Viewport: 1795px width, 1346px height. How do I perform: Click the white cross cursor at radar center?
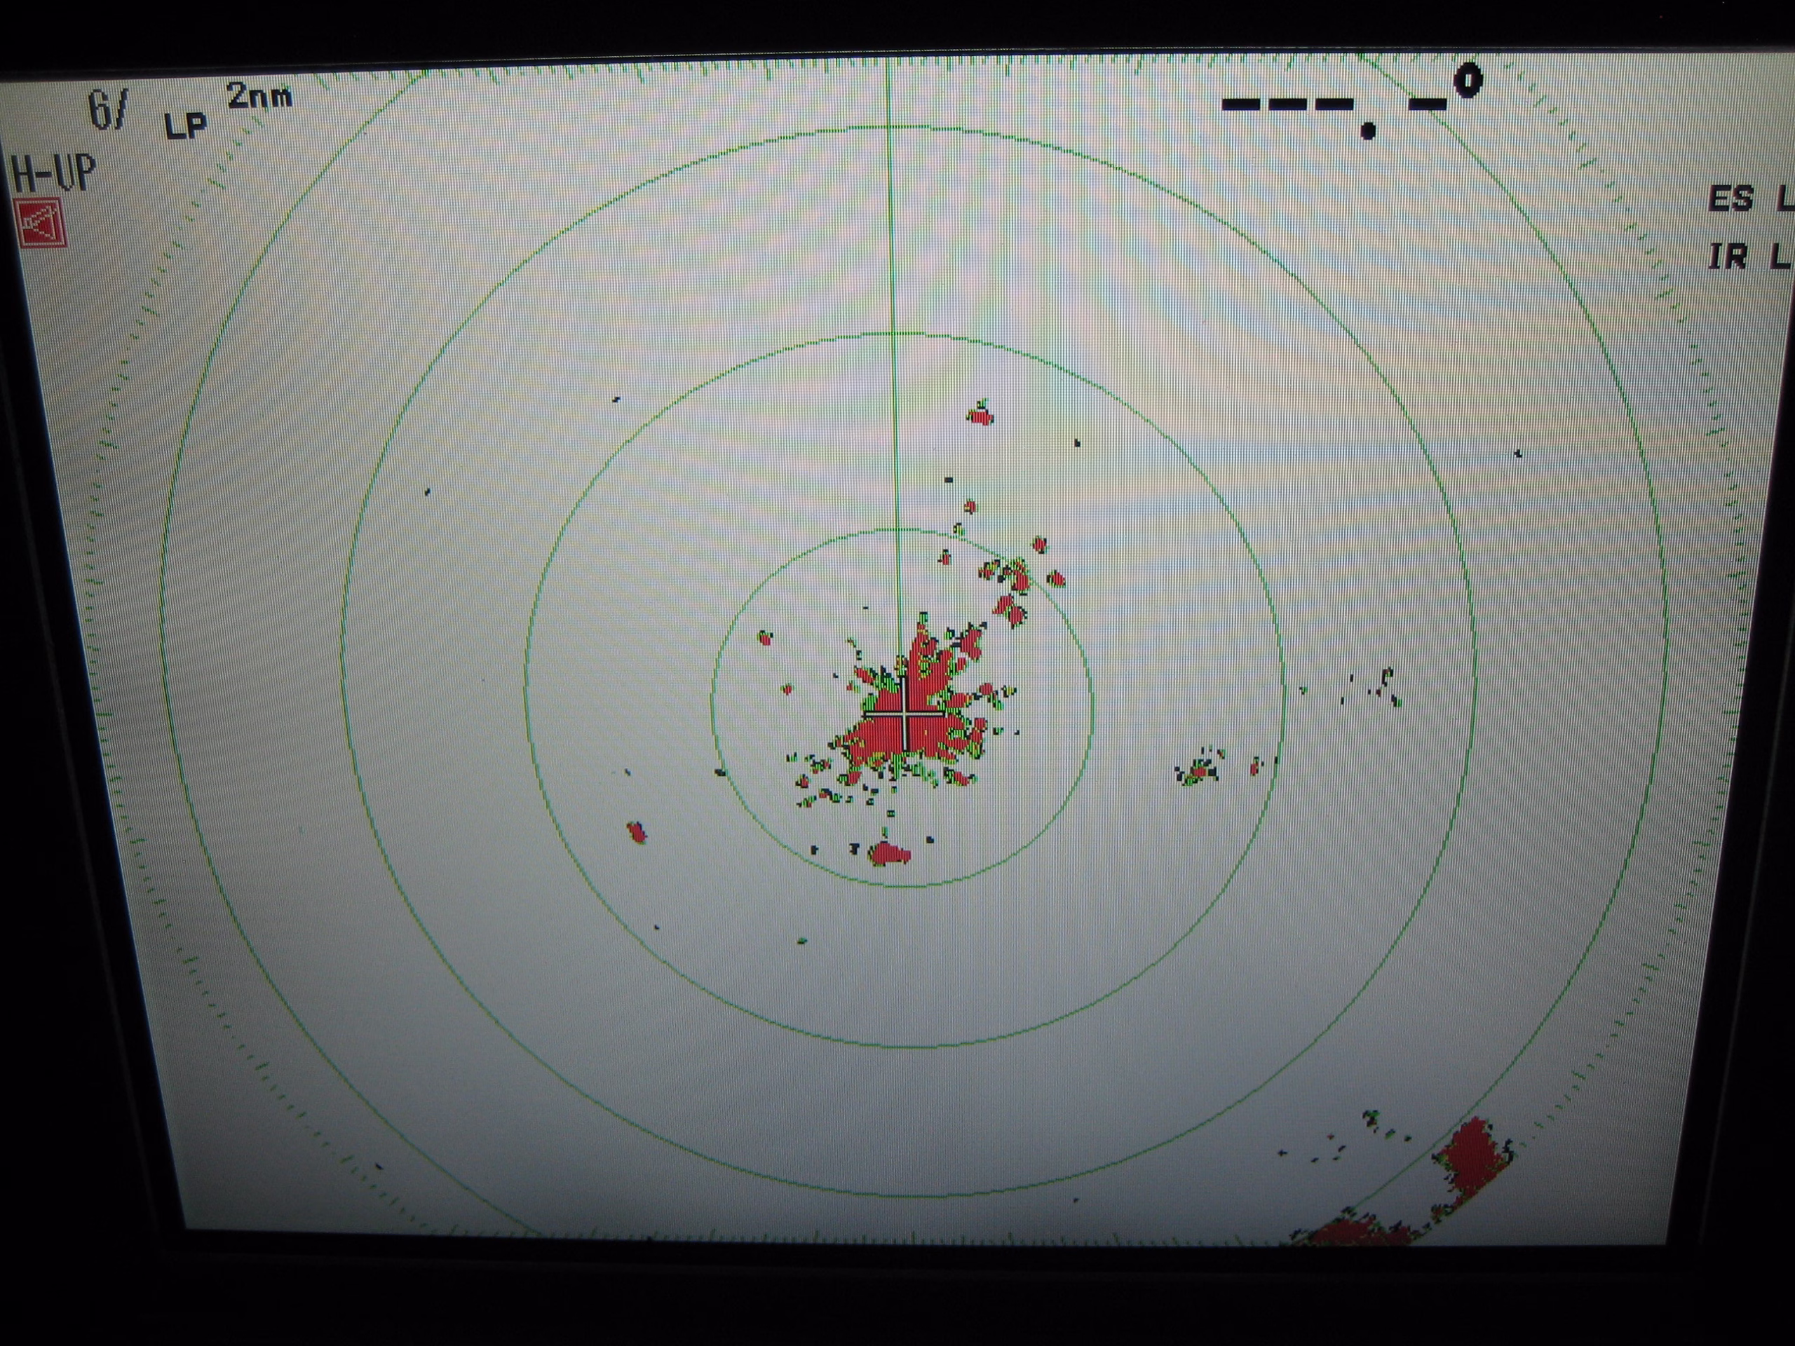[905, 713]
